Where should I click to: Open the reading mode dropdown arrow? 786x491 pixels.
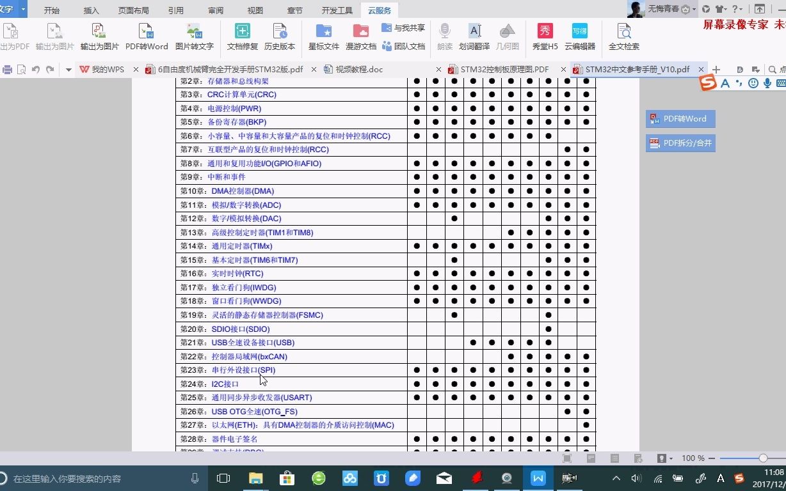click(671, 458)
